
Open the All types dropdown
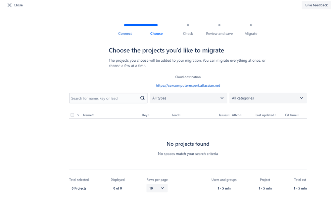(188, 98)
